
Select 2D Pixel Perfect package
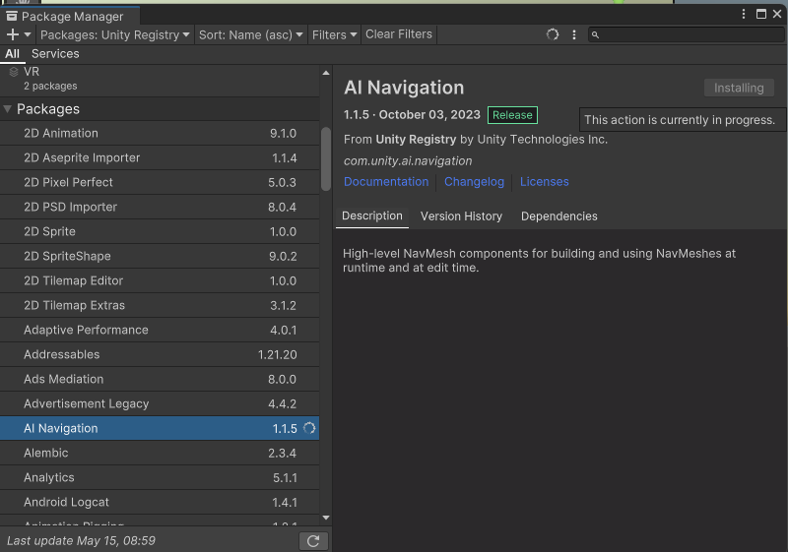click(160, 182)
